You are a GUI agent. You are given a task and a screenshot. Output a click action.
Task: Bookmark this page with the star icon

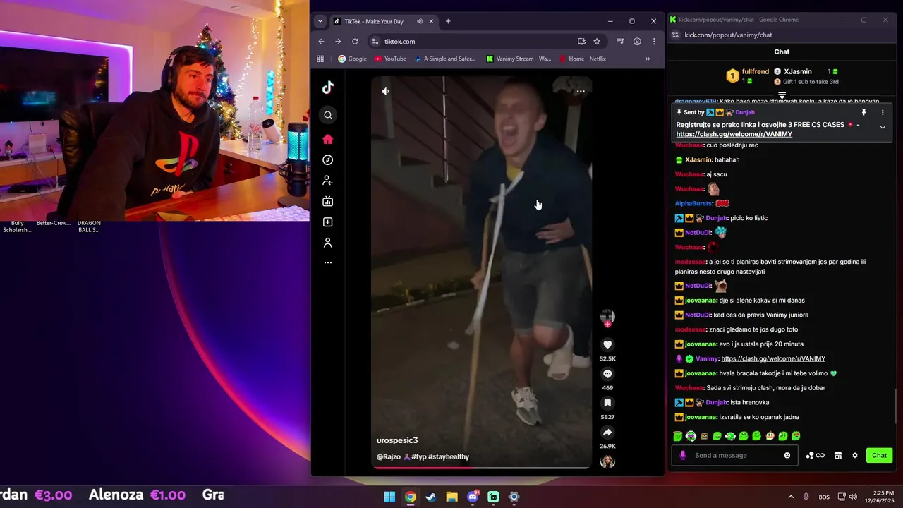[x=597, y=42]
